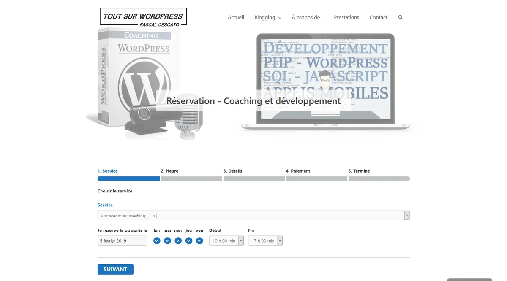This screenshot has width=507, height=281.
Task: Open the Fin end time dropdown
Action: click(x=265, y=240)
